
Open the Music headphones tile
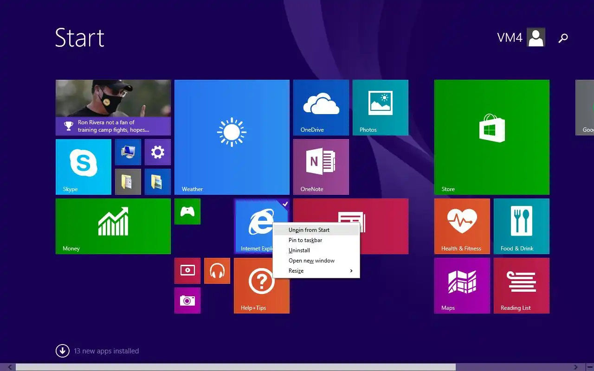(217, 271)
